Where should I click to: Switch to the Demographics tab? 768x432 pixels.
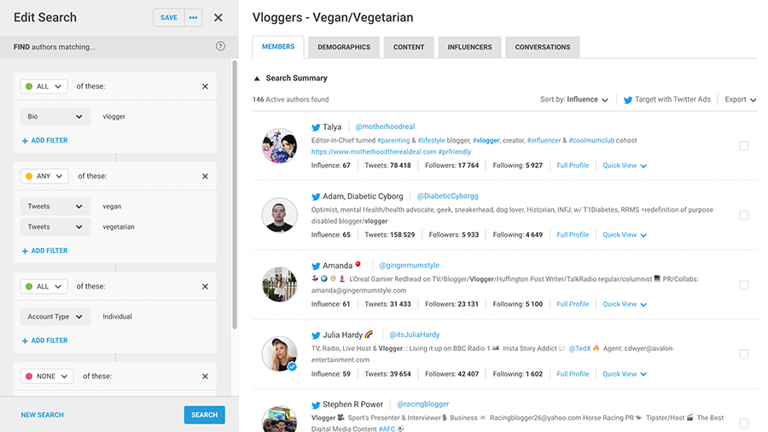[x=344, y=47]
